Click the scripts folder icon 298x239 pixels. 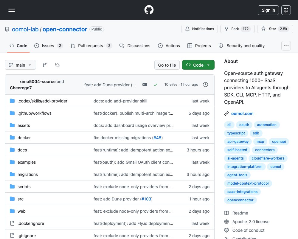pos(12,187)
